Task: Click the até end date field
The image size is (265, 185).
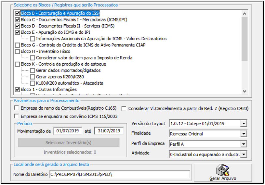Action: [x=109, y=131]
